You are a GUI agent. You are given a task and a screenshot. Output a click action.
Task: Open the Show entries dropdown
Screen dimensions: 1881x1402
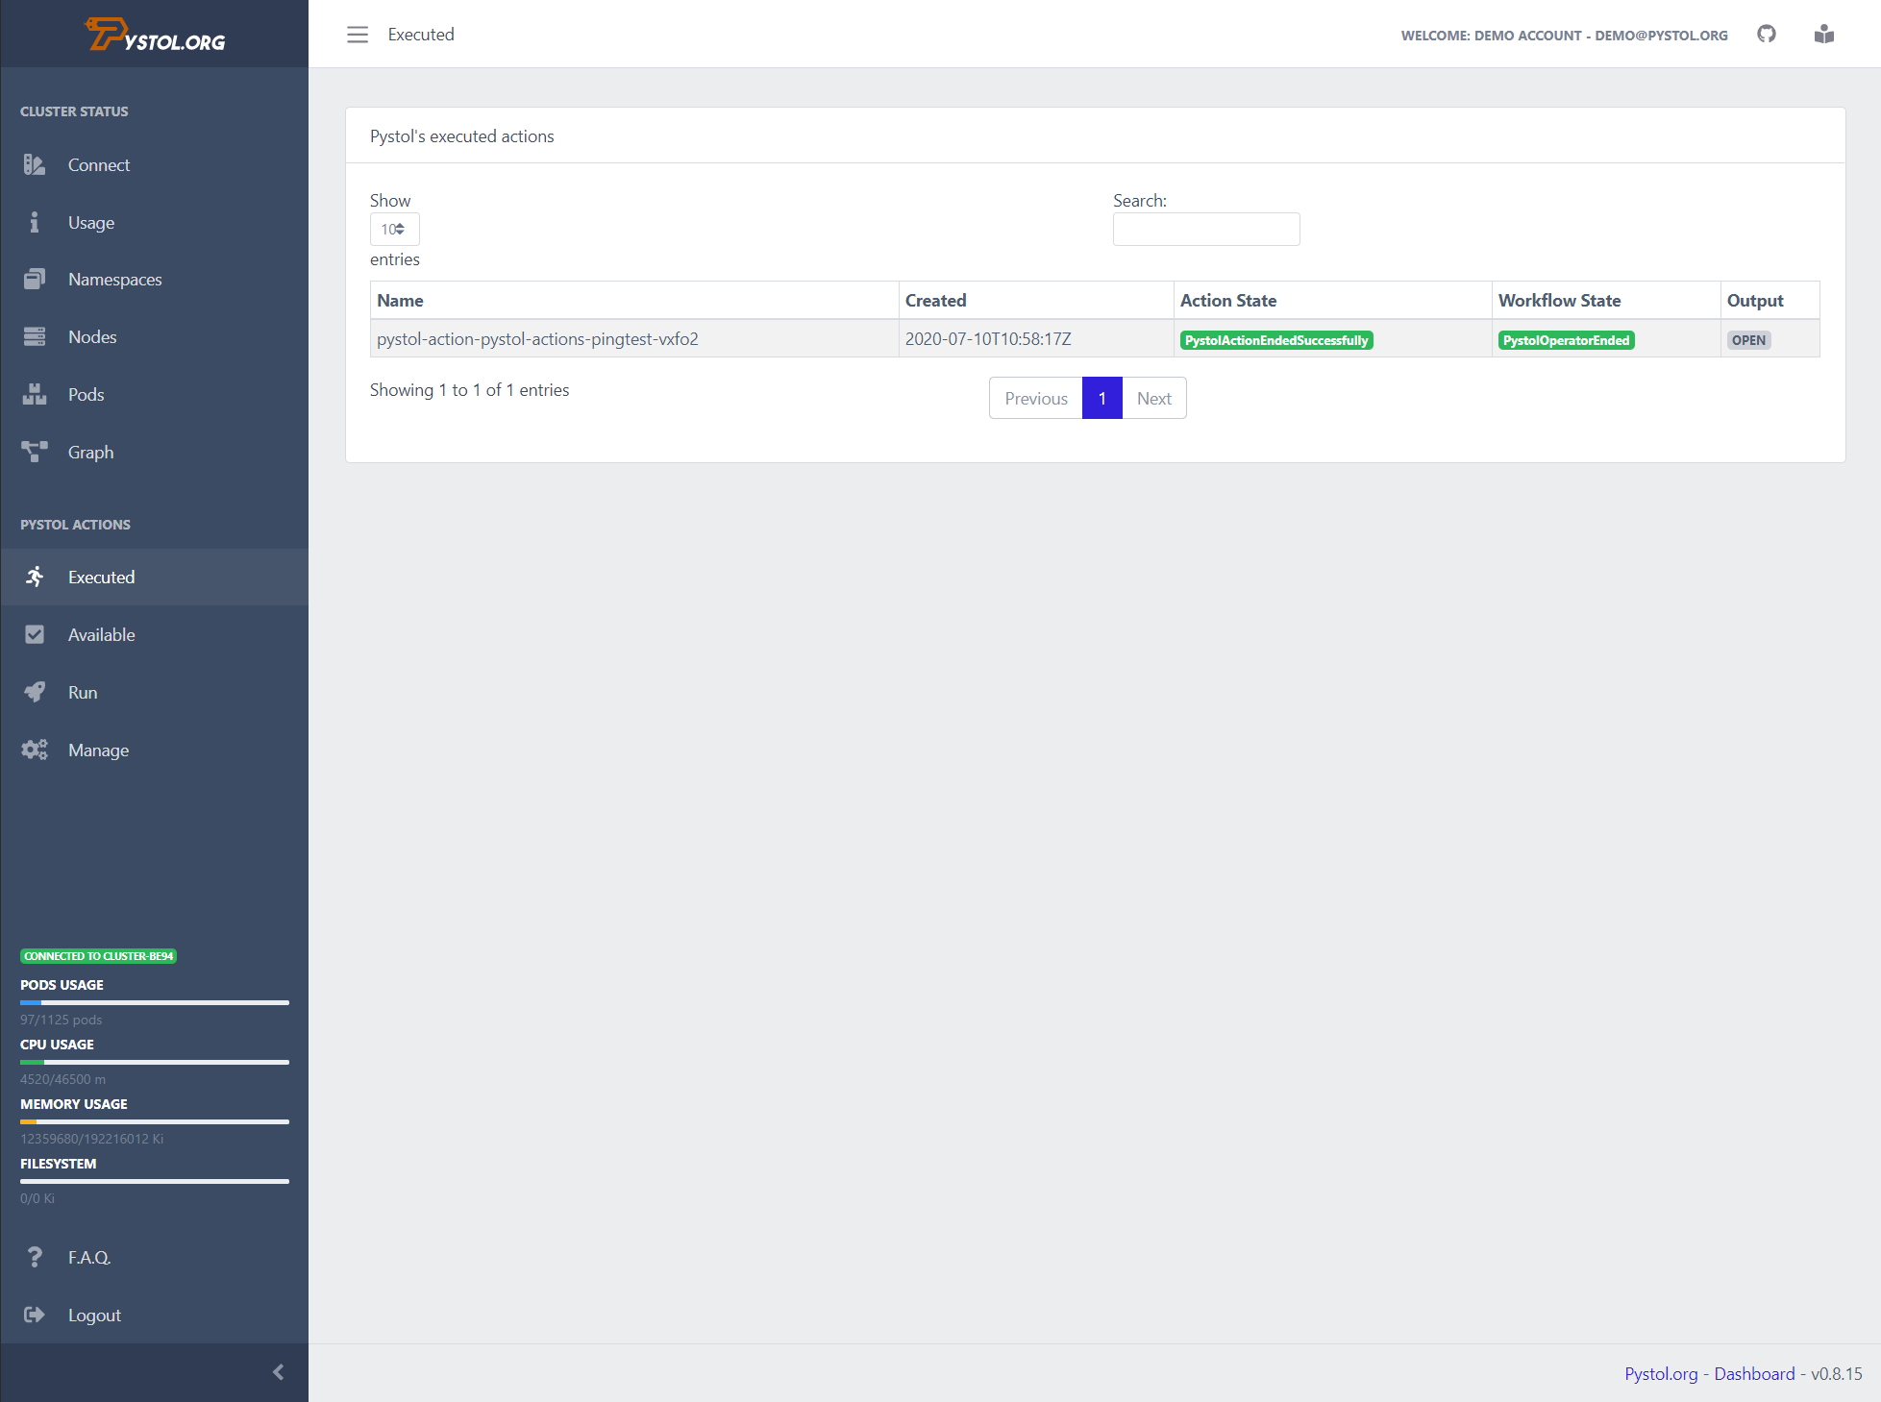[394, 230]
